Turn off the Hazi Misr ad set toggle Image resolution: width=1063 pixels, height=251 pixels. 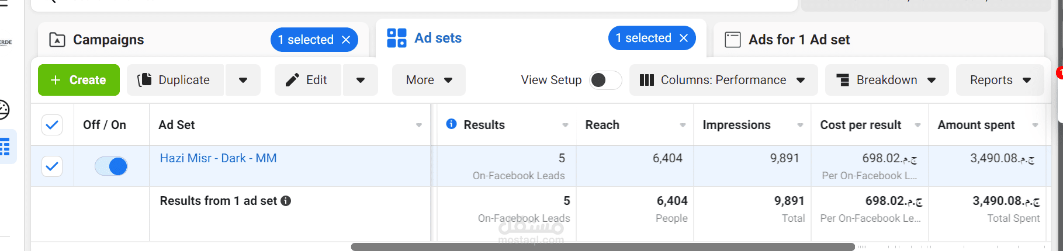pyautogui.click(x=111, y=166)
